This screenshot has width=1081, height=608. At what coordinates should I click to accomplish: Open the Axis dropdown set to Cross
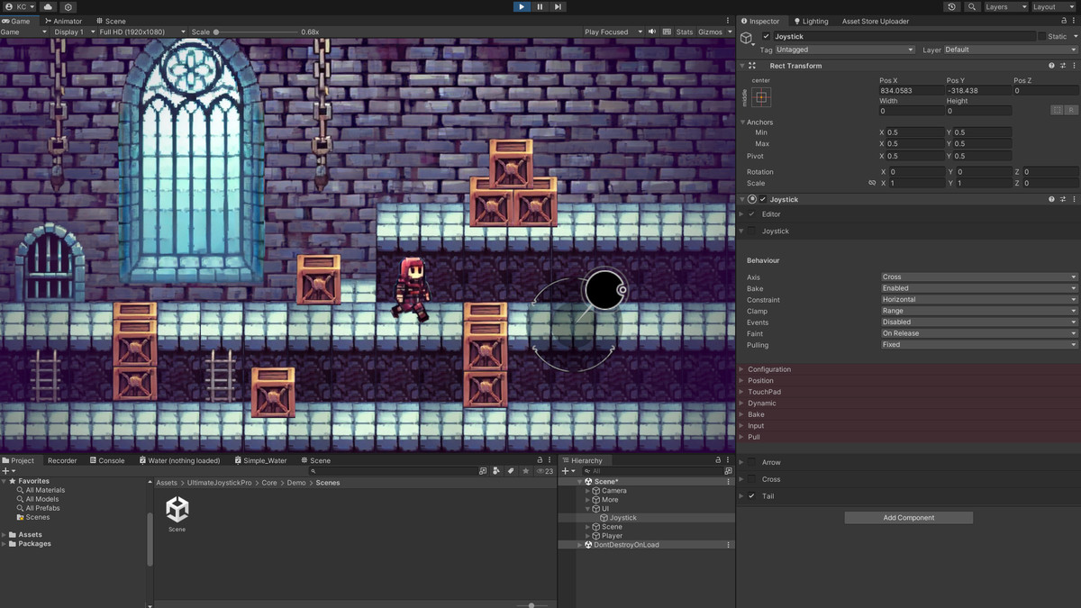[x=978, y=277]
